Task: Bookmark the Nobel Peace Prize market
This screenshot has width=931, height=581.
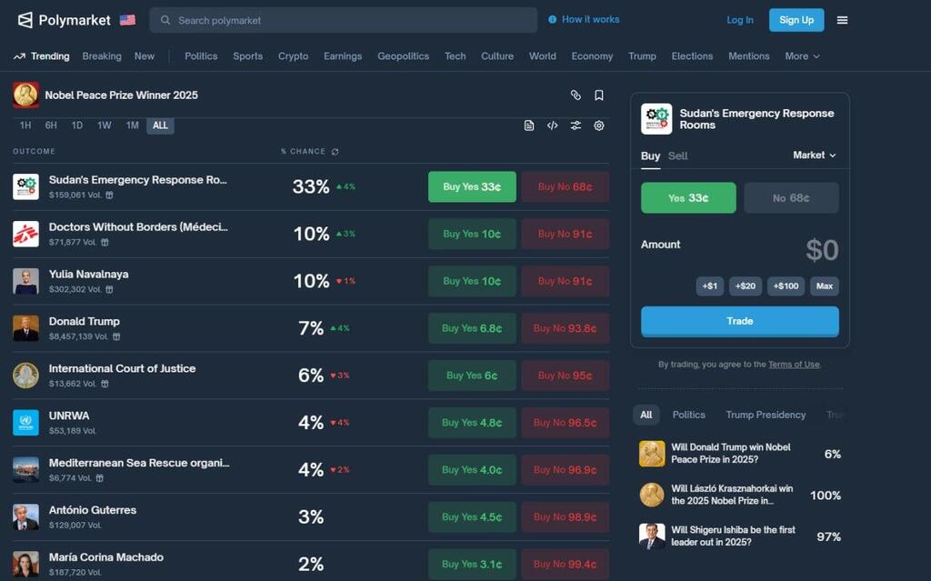Action: [599, 95]
